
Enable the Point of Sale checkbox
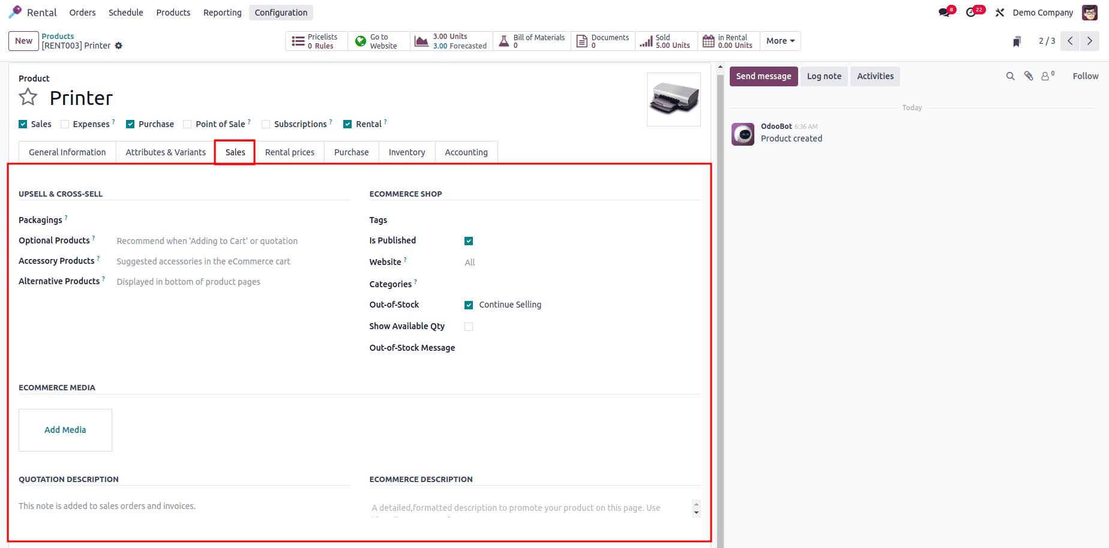(186, 124)
